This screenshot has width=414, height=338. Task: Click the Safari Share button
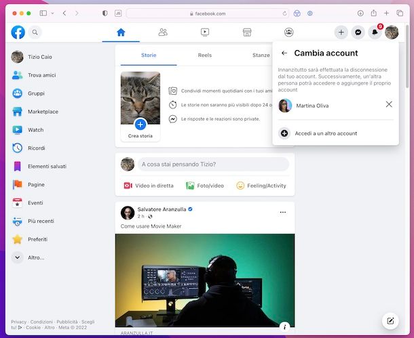373,13
